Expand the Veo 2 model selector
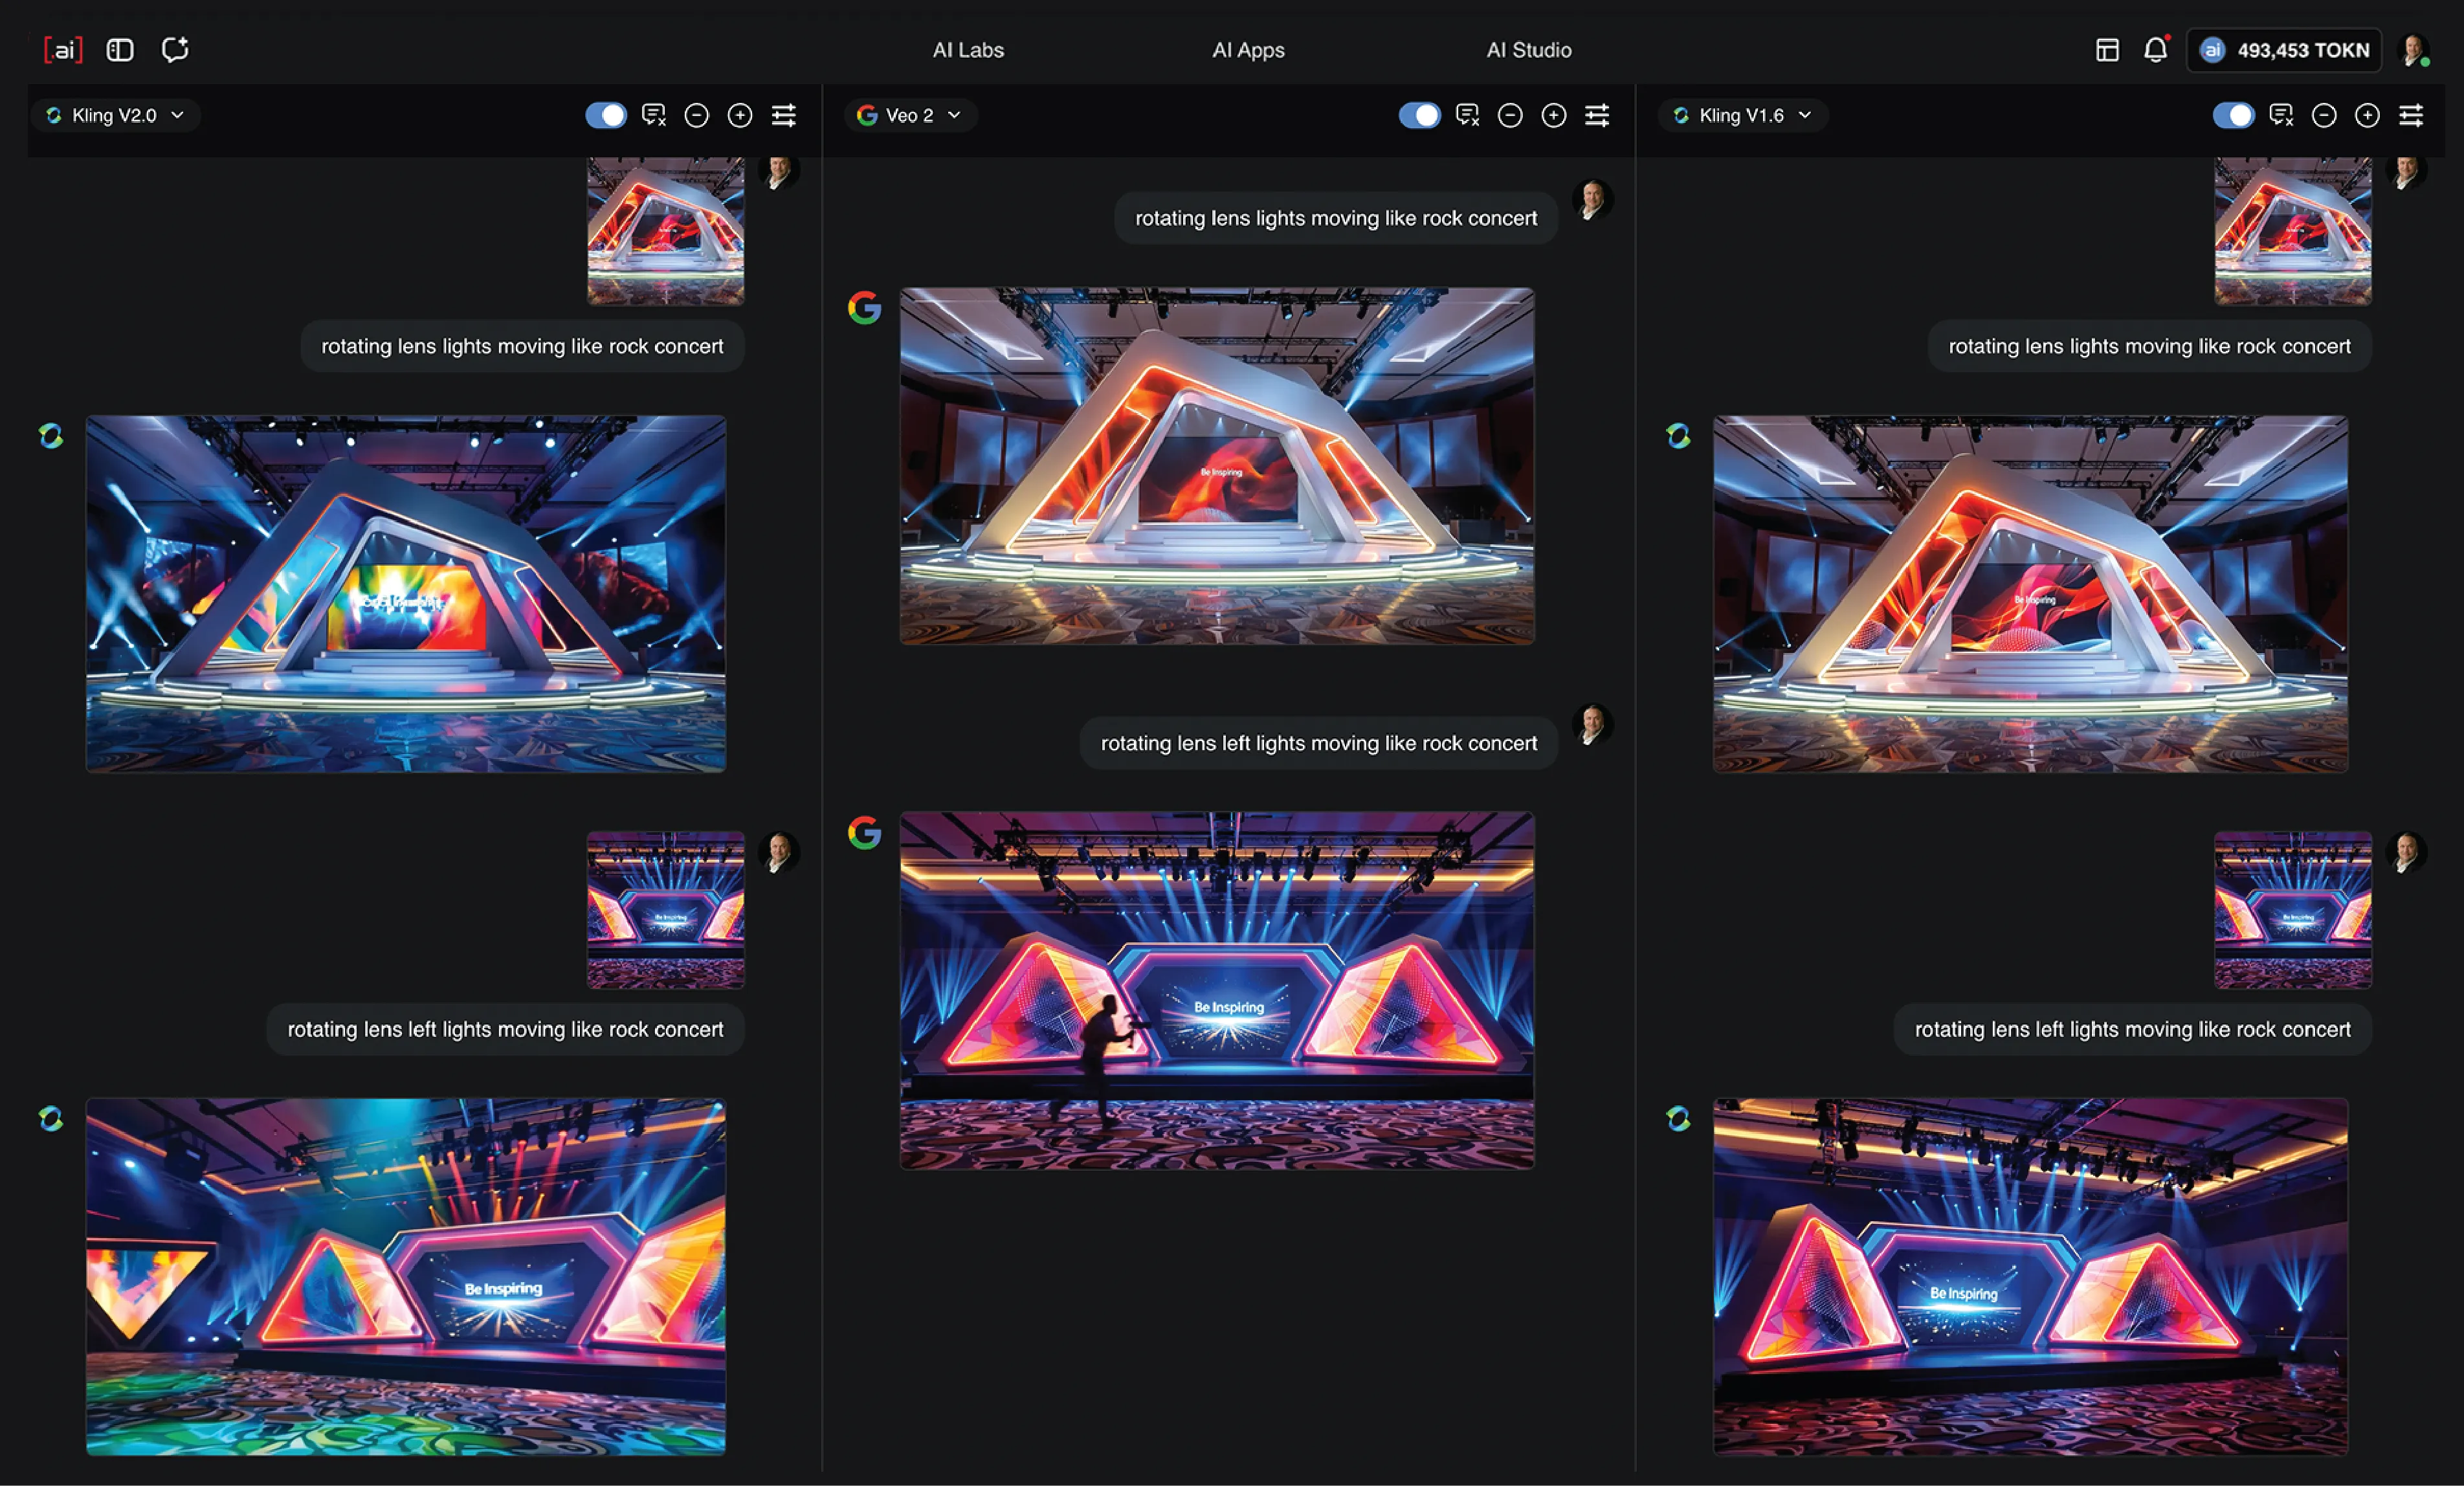The image size is (2464, 1486). coord(910,116)
